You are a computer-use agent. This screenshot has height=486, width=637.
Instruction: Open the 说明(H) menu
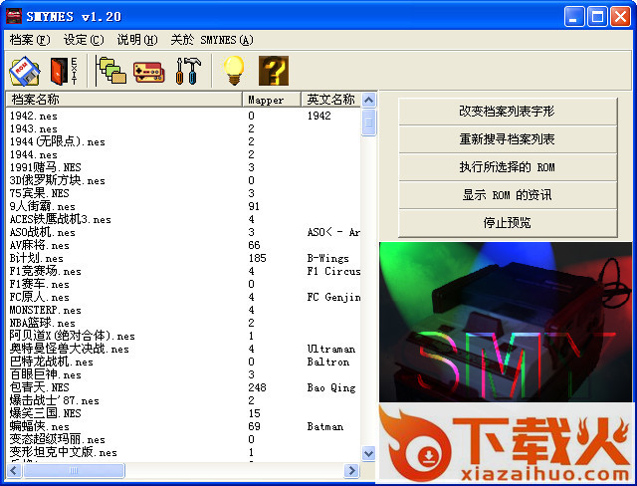coord(137,40)
